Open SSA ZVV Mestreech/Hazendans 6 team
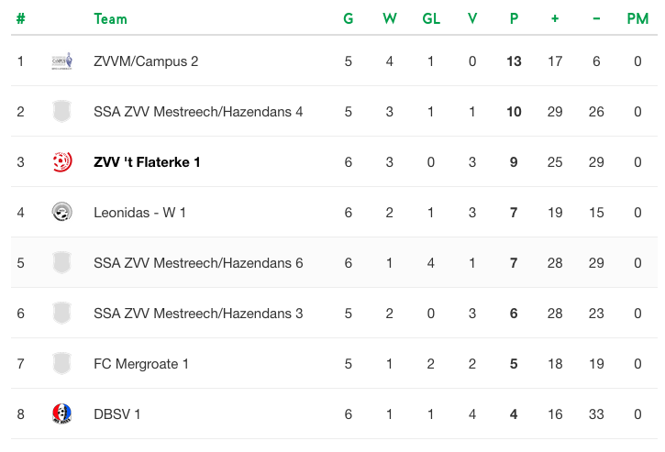Viewport: 665px width, 452px height. pos(198,263)
